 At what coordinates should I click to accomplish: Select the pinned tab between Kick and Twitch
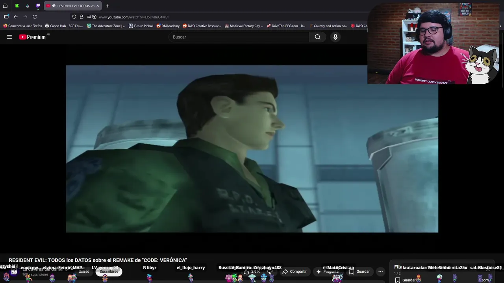(x=28, y=6)
